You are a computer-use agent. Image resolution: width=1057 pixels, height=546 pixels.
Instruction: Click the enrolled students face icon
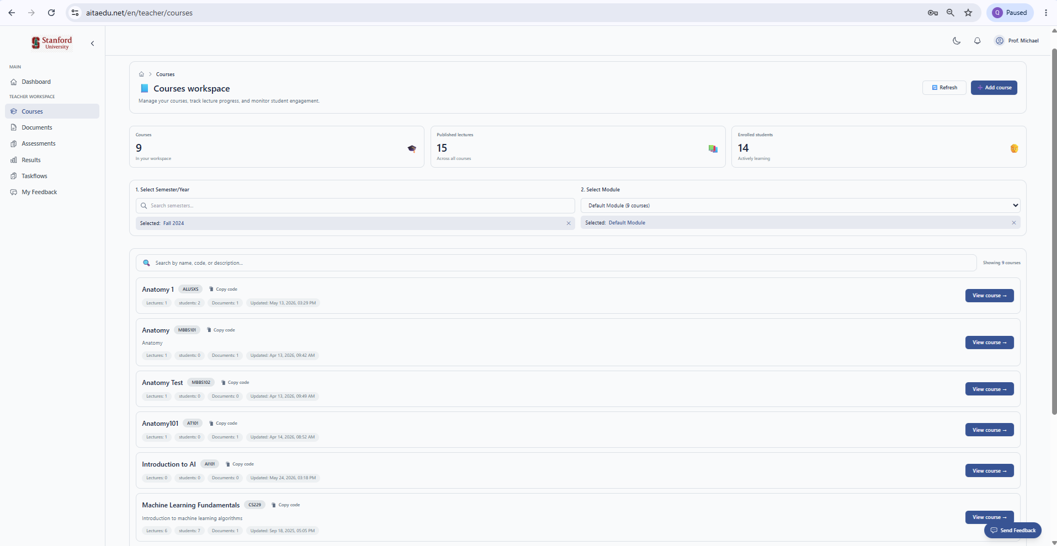(1014, 148)
